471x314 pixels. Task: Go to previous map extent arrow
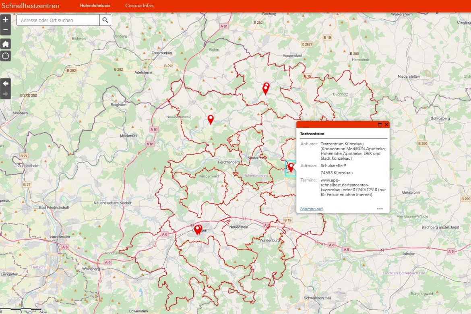(6, 83)
